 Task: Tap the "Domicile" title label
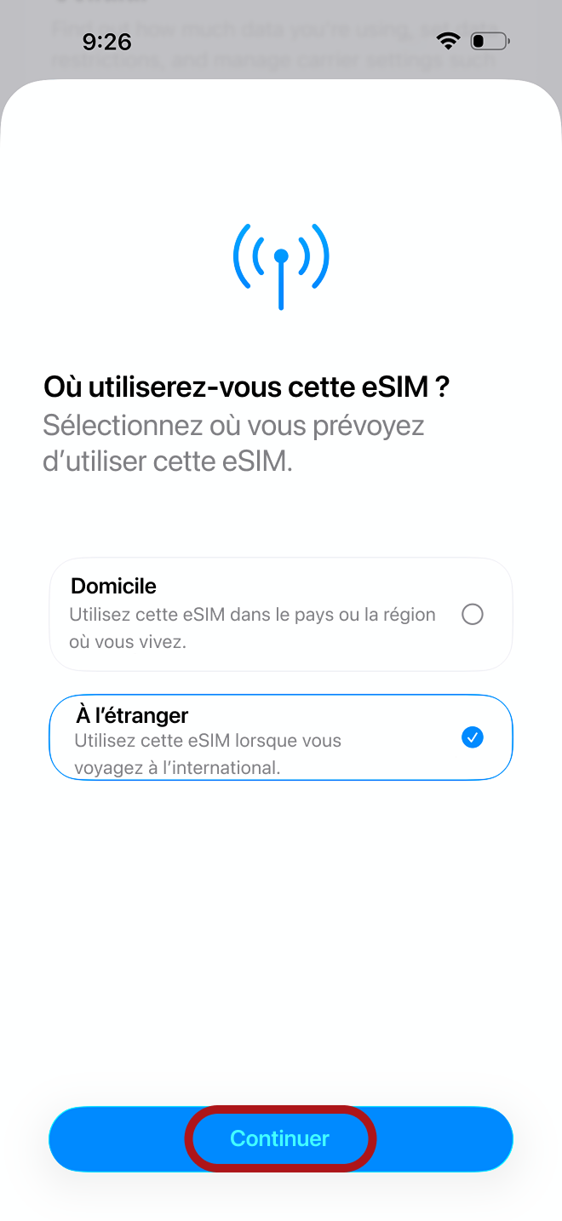tap(113, 586)
